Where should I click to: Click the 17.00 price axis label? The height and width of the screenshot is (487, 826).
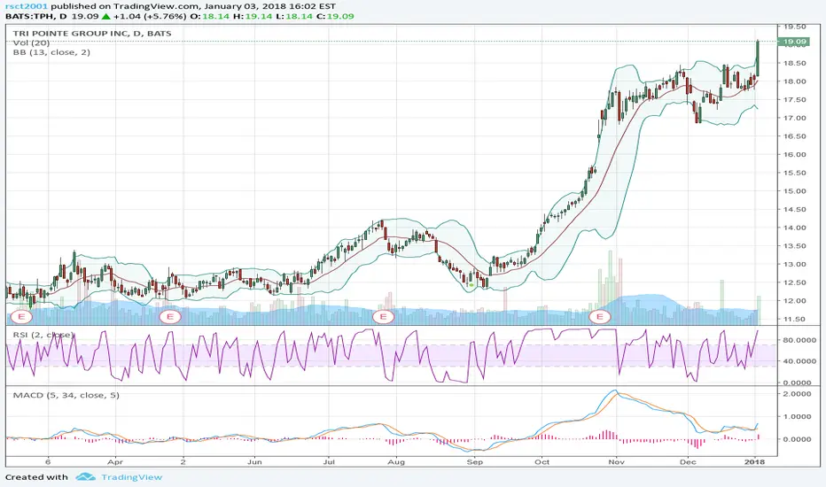click(x=794, y=118)
